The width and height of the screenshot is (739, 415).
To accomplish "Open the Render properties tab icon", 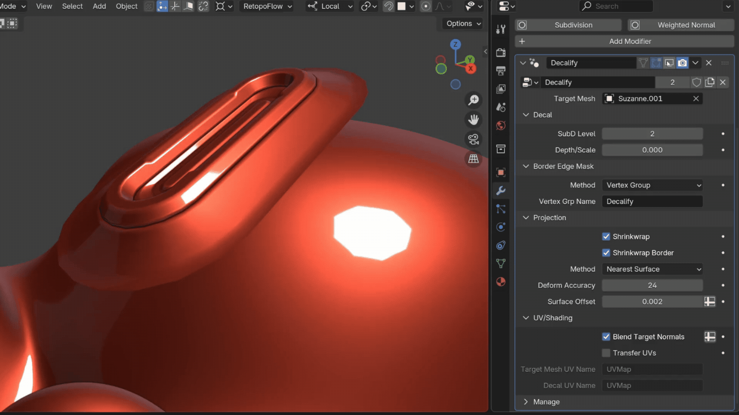I will pyautogui.click(x=501, y=53).
